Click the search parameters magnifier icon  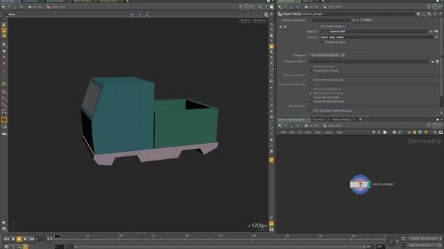[429, 14]
